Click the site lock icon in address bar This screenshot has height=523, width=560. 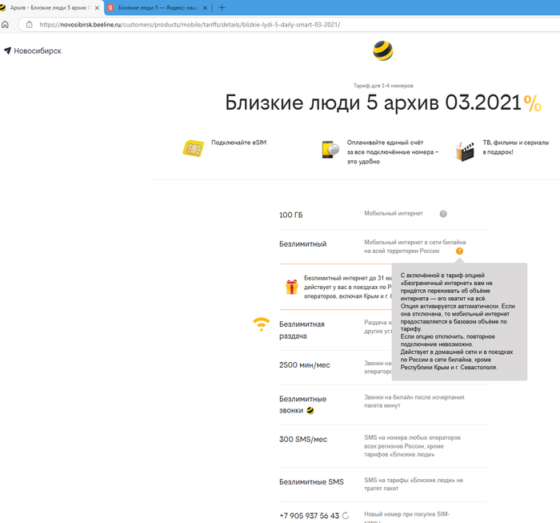(x=29, y=24)
